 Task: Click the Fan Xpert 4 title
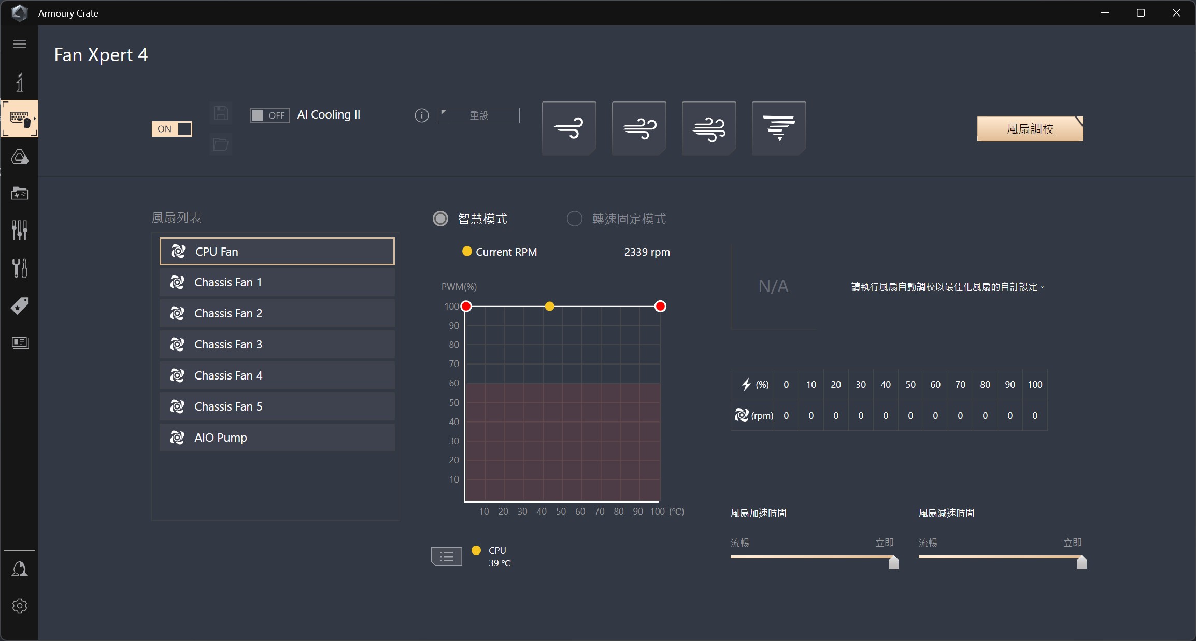[101, 55]
